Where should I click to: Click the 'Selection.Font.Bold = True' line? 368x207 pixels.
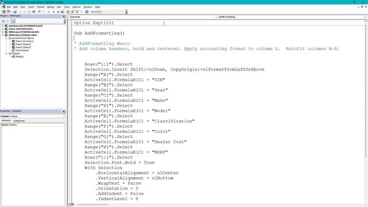[120, 162]
